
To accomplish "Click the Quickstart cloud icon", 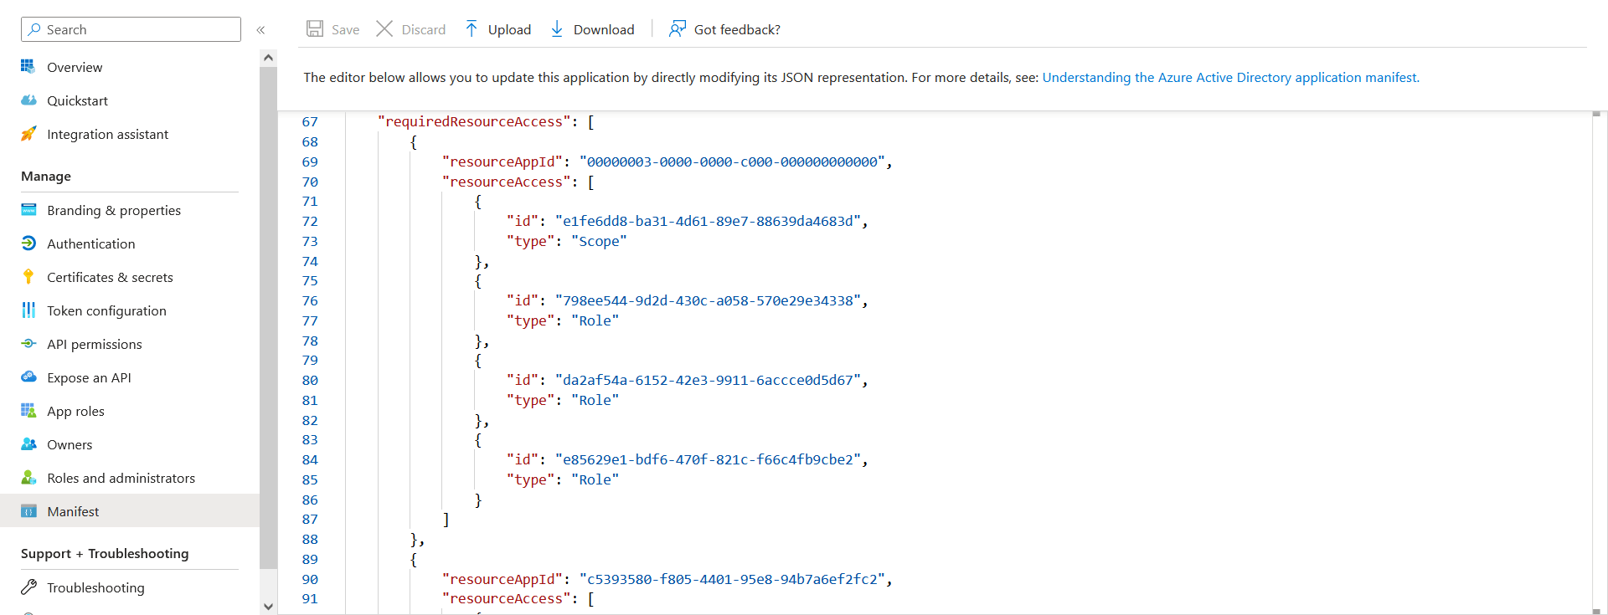I will click(28, 100).
